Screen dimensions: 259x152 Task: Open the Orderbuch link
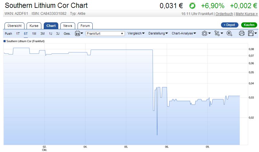(x=224, y=14)
